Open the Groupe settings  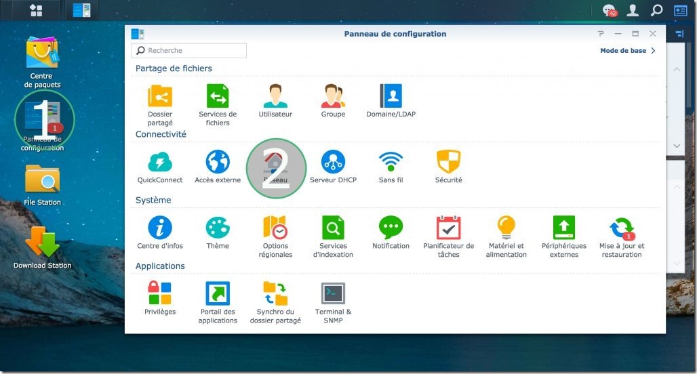pyautogui.click(x=334, y=101)
